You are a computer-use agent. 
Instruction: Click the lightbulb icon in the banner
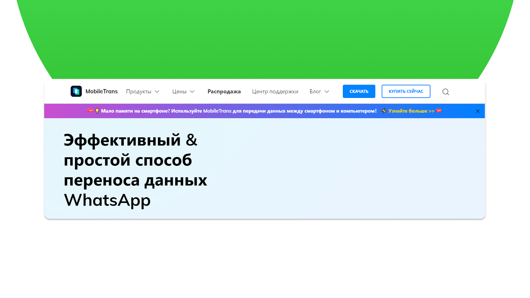(97, 111)
